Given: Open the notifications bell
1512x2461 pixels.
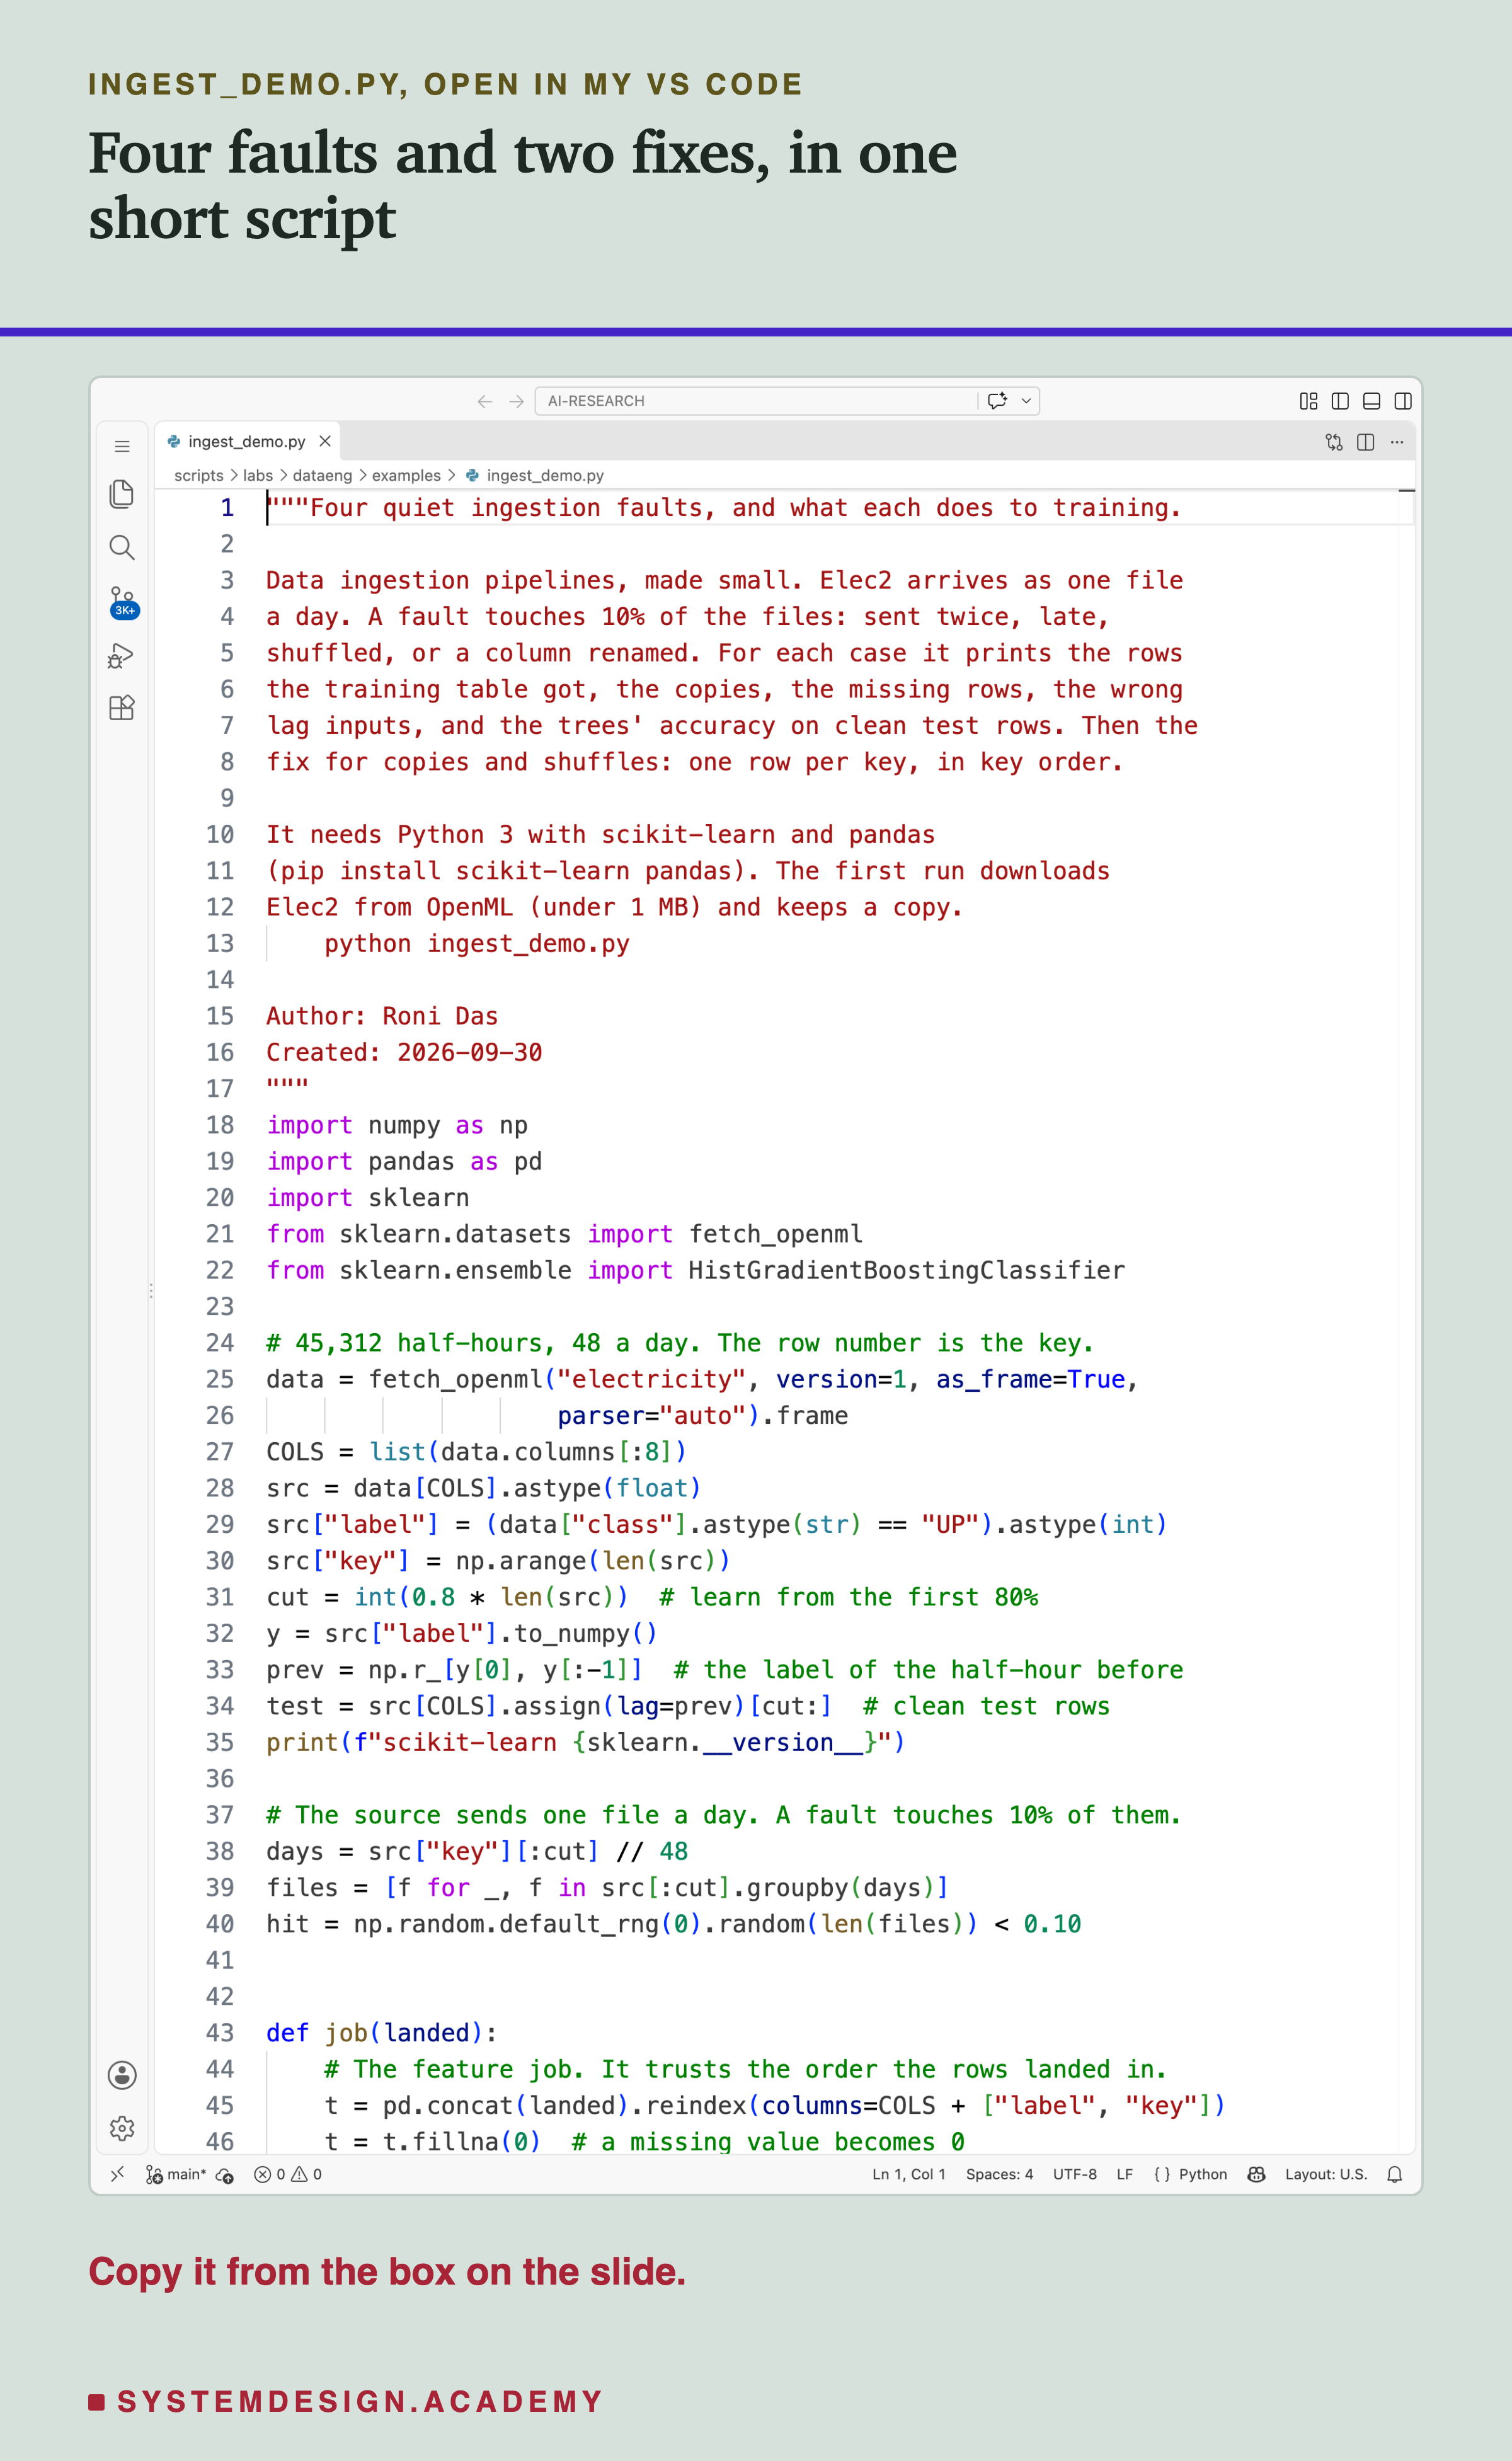Looking at the screenshot, I should (1394, 2174).
